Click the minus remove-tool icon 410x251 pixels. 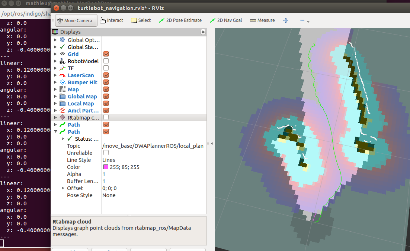point(303,21)
